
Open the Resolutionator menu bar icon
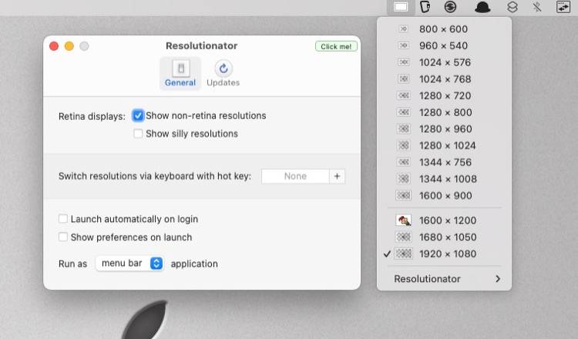pyautogui.click(x=401, y=7)
